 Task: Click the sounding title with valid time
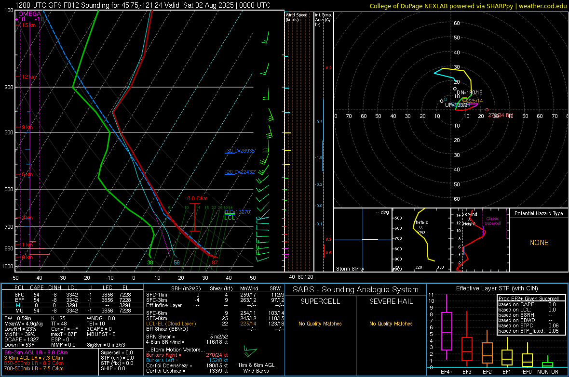[143, 5]
